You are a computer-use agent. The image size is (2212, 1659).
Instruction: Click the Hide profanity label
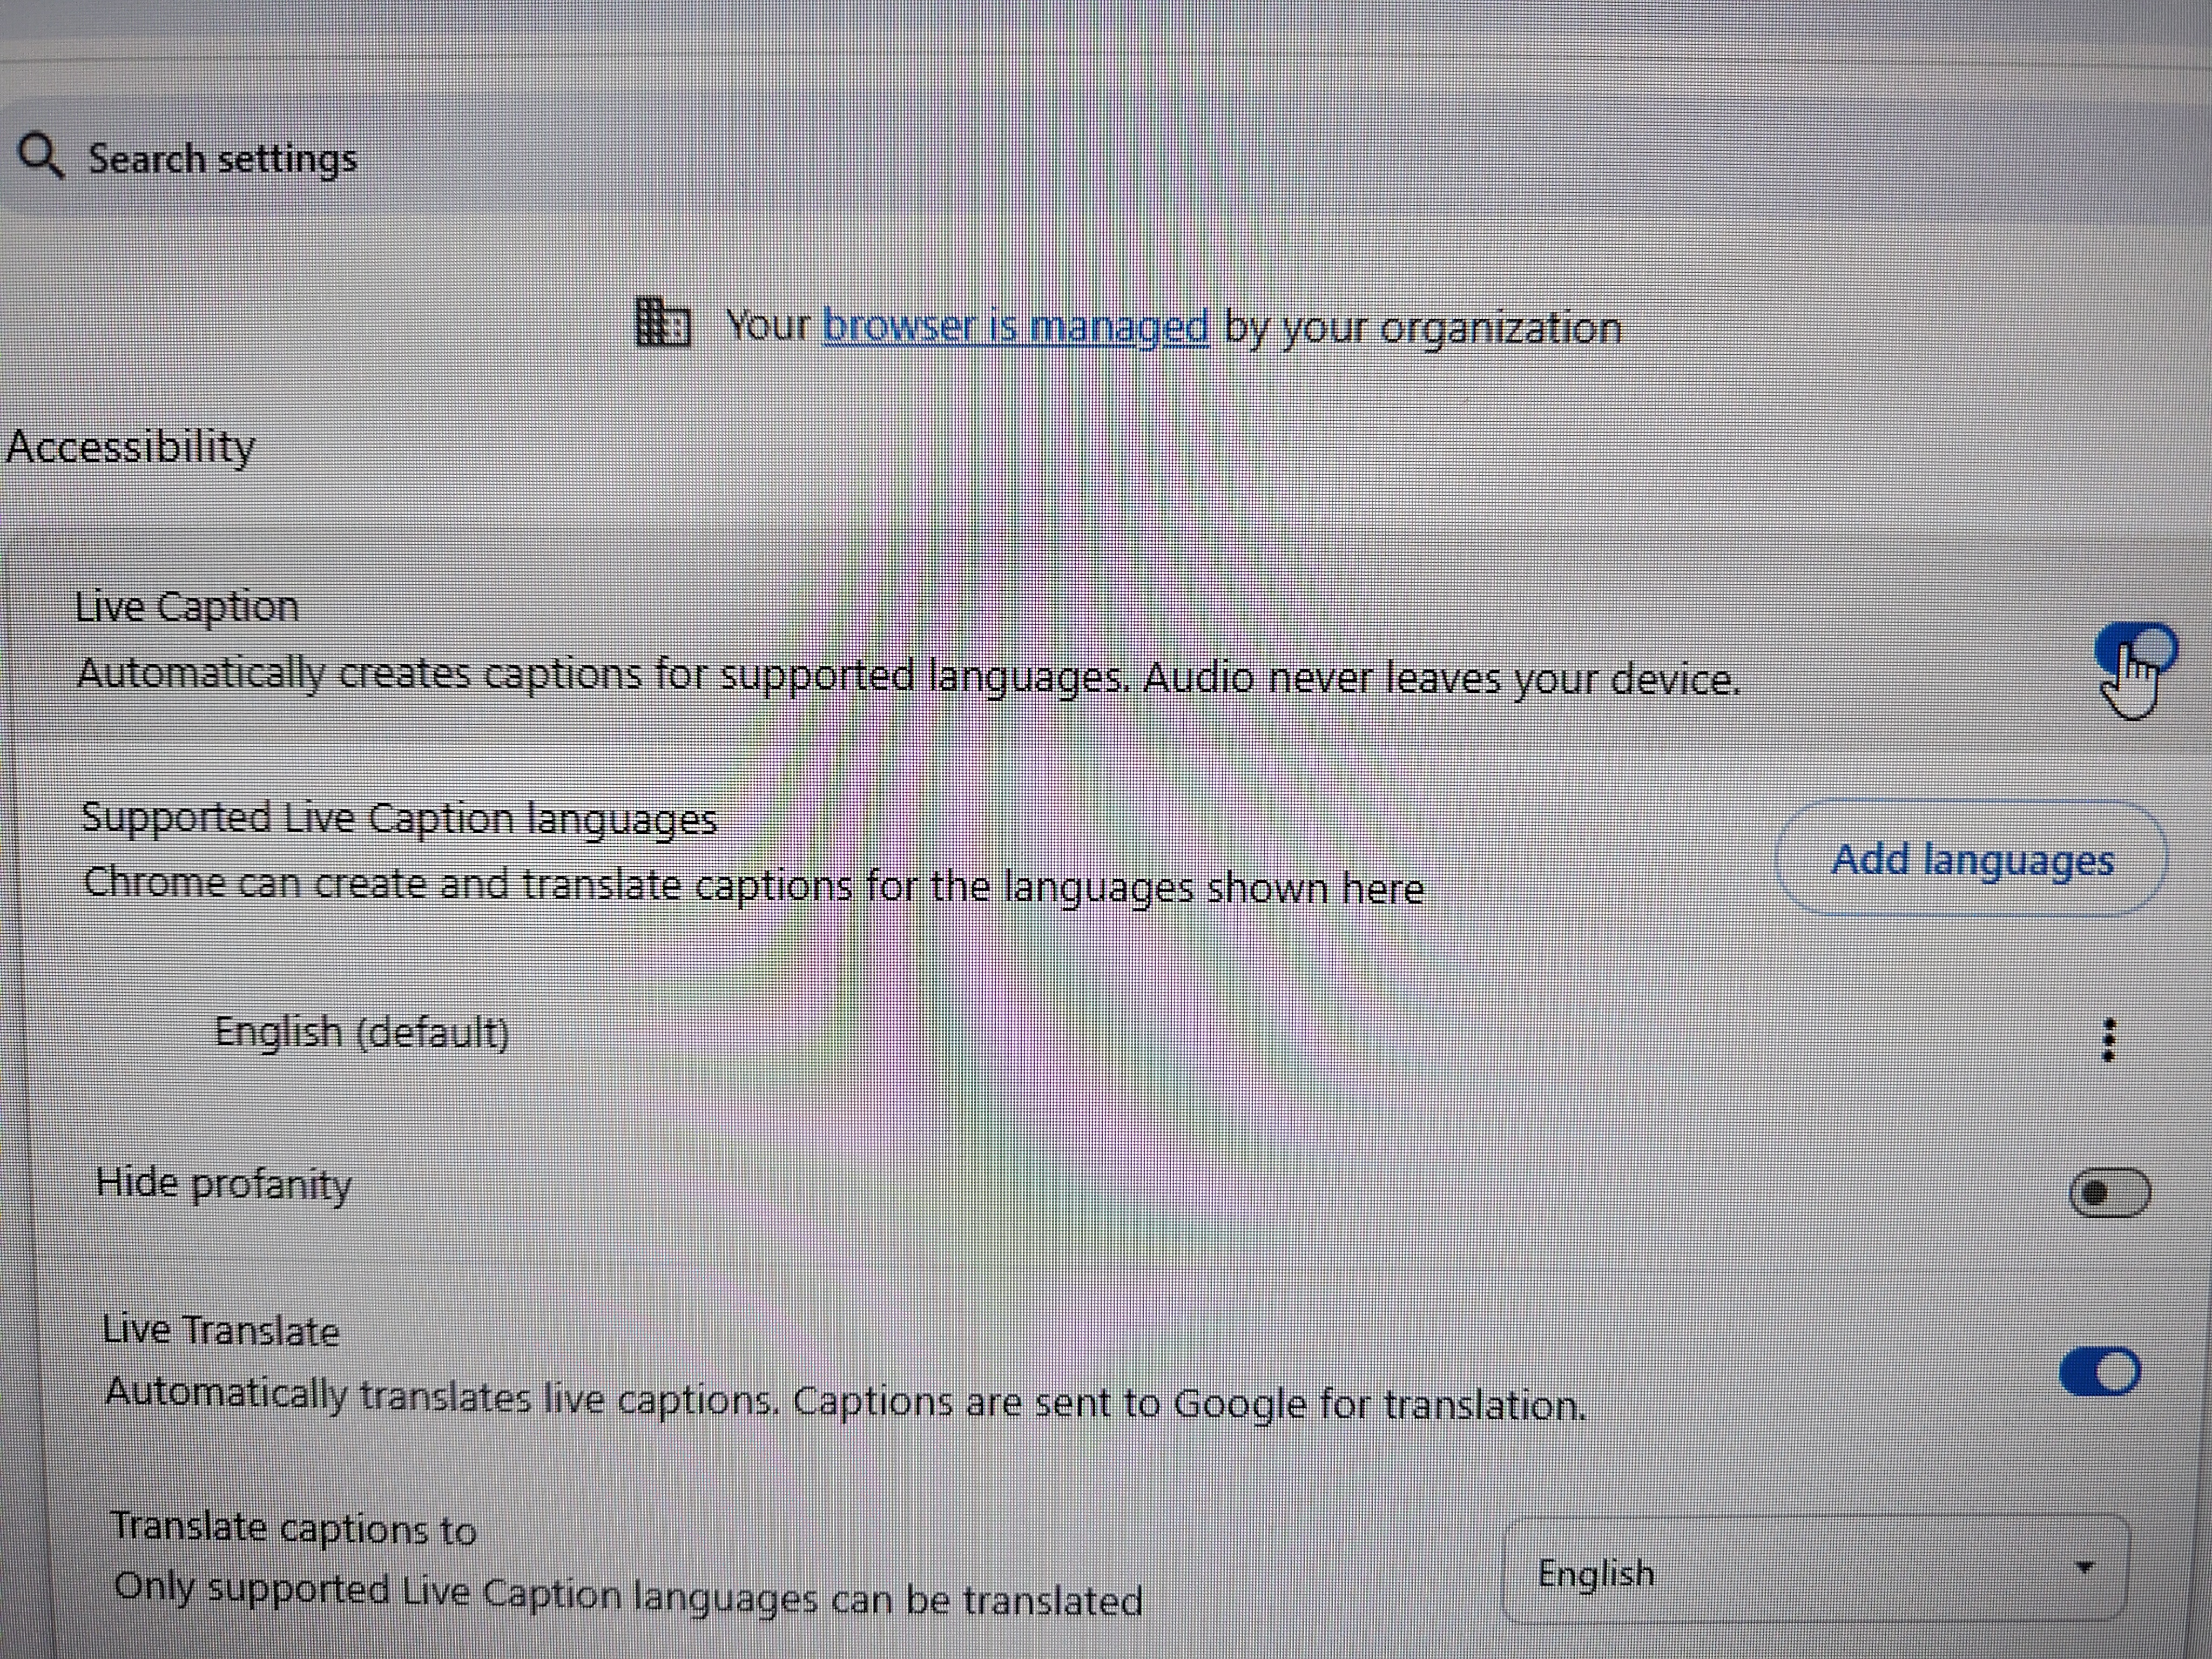pyautogui.click(x=224, y=1185)
